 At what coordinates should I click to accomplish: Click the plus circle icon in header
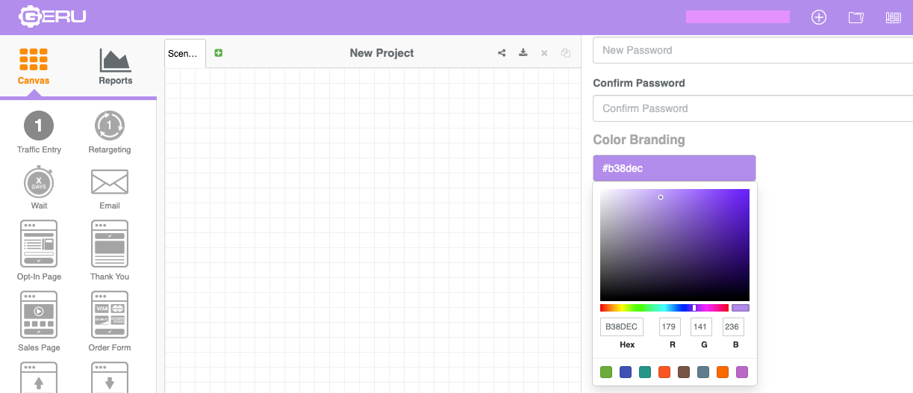click(x=819, y=17)
